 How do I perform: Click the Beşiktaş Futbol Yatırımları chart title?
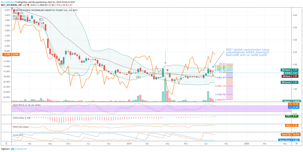tap(45, 10)
